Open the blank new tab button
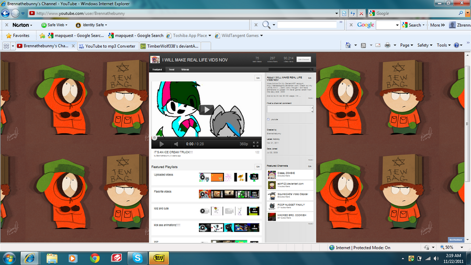The width and height of the screenshot is (471, 265). pos(206,46)
